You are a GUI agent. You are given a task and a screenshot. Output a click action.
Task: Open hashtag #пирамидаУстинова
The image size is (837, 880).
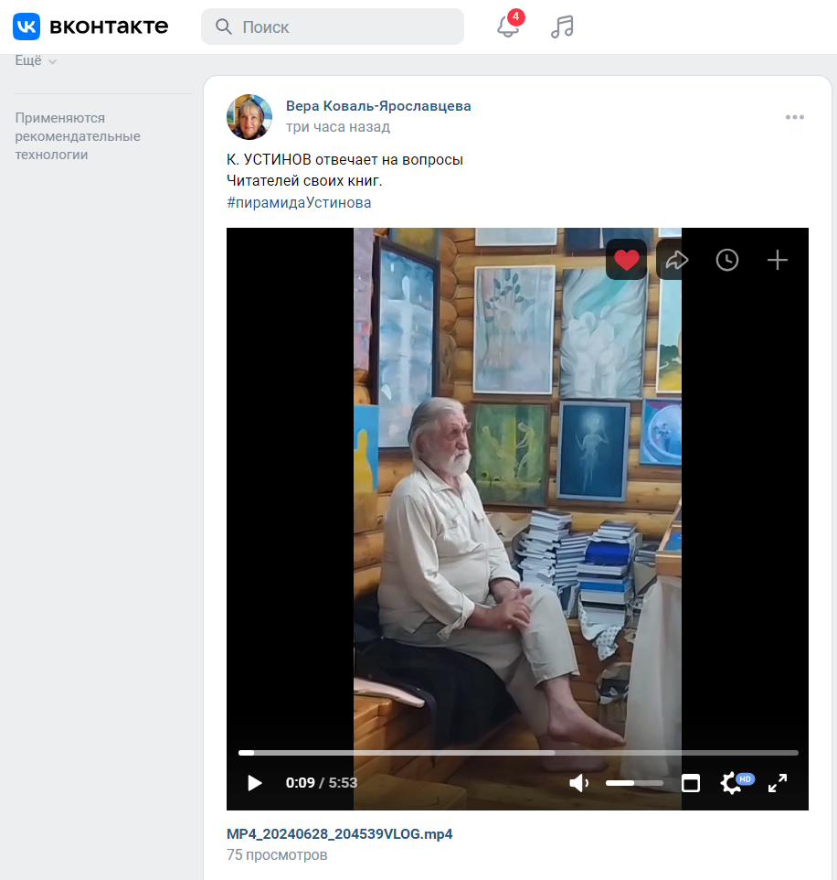tap(299, 202)
